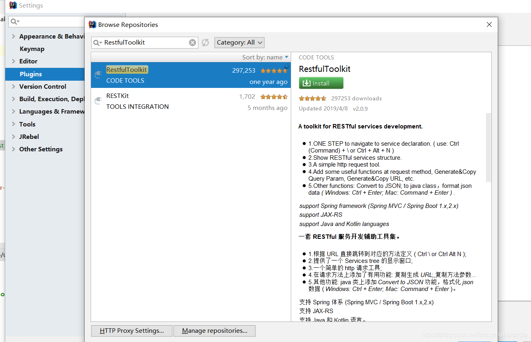This screenshot has height=342, width=531.
Task: Click RestfulToolkit heading in details panel
Action: point(325,69)
